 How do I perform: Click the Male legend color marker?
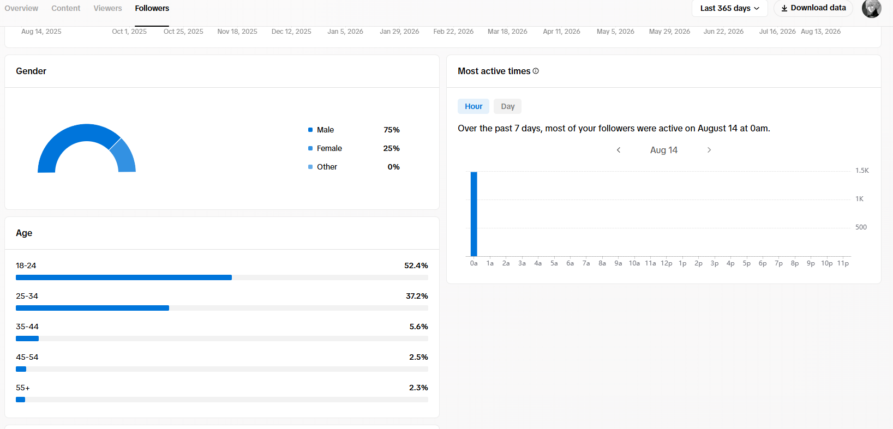(310, 130)
